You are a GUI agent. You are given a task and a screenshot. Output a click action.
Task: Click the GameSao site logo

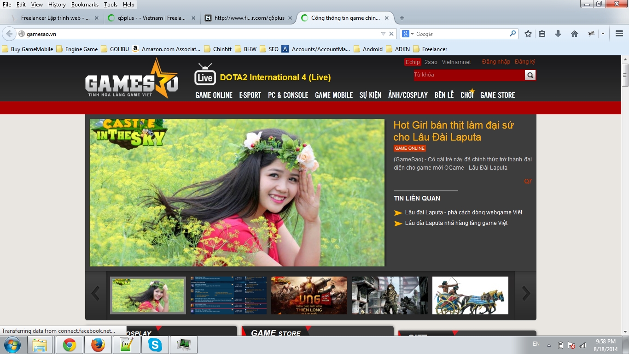point(132,79)
